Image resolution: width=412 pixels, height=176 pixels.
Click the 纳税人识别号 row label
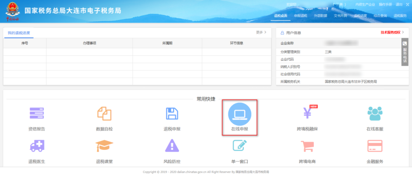point(290,67)
